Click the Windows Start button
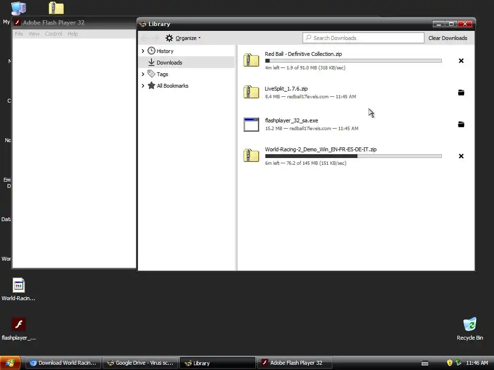 (x=10, y=363)
